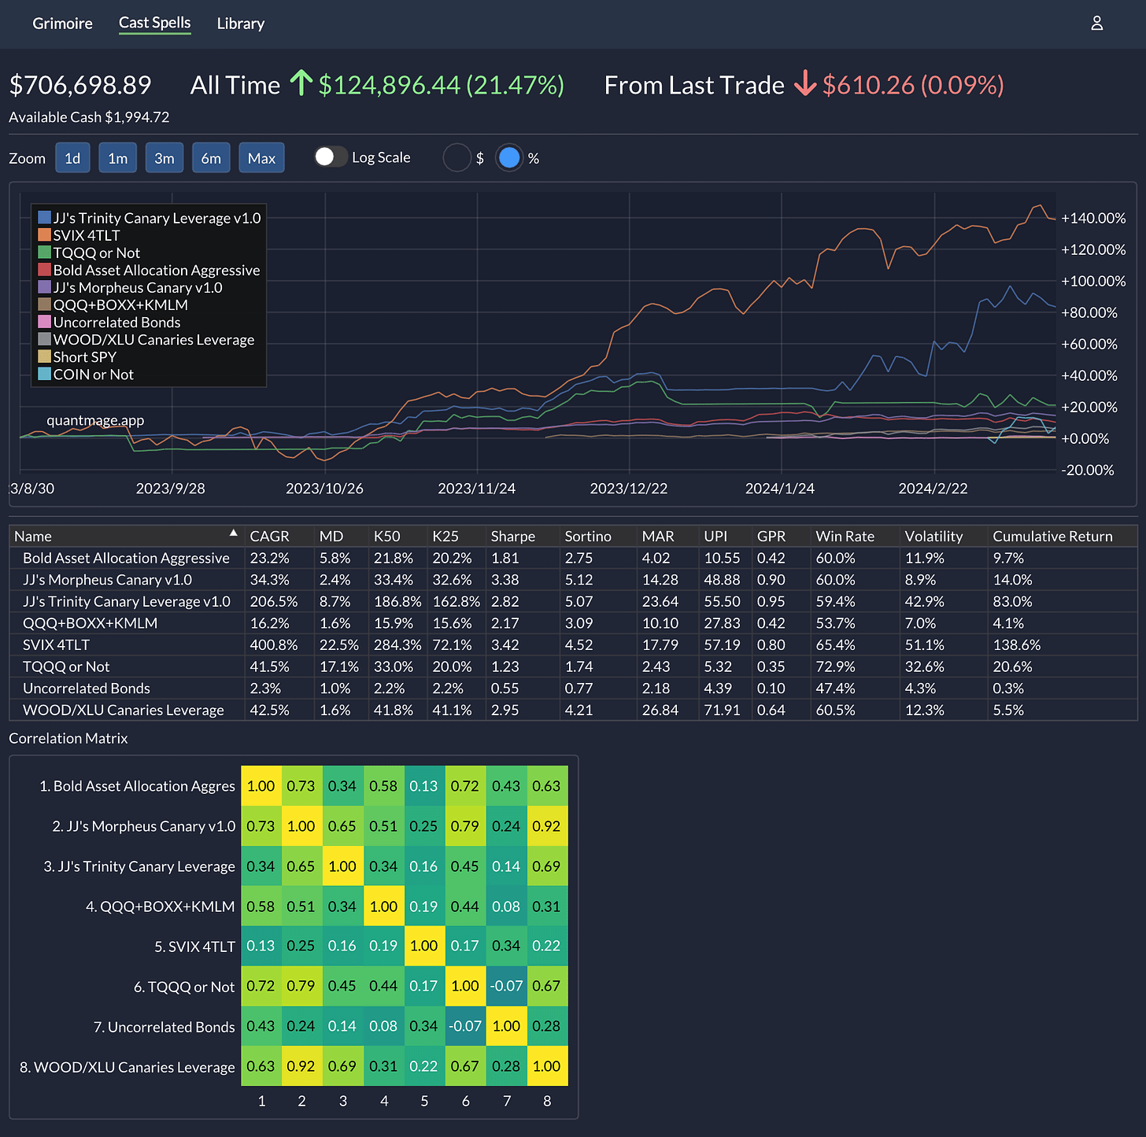Sort table by Cumulative Return header
Image resolution: width=1146 pixels, height=1137 pixels.
coord(1052,536)
